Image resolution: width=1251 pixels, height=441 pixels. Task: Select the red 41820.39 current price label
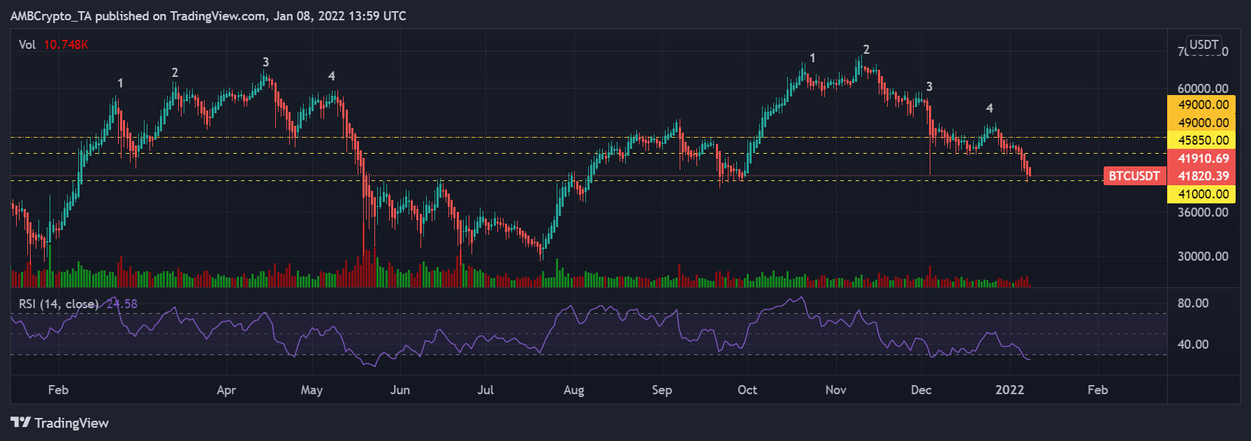(1202, 176)
